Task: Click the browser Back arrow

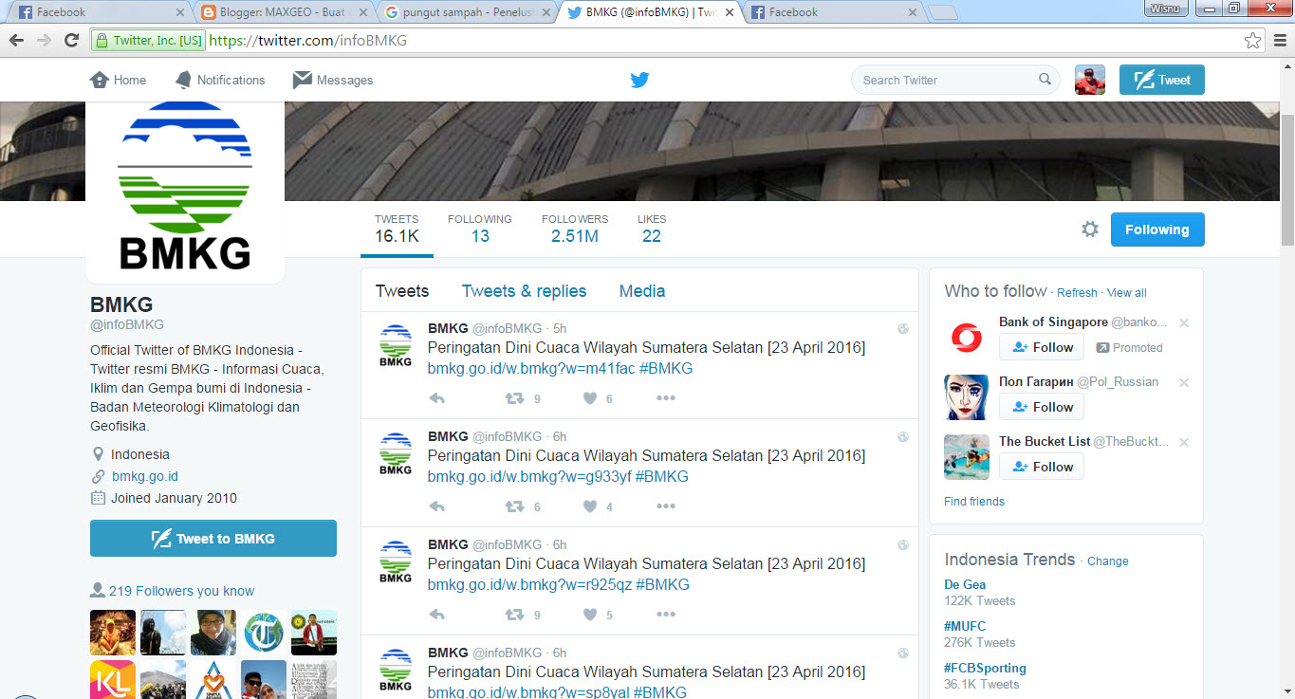Action: coord(16,40)
